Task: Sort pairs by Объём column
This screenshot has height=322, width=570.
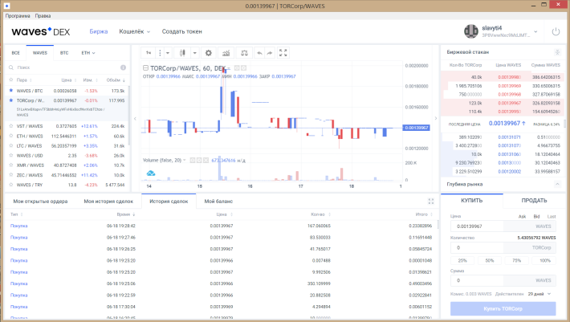Action: pyautogui.click(x=116, y=80)
